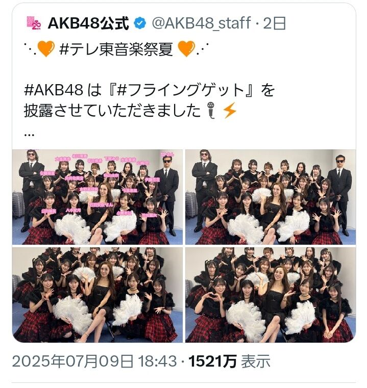Click the right orange heart emoji
The height and width of the screenshot is (388, 367).
coord(187,49)
